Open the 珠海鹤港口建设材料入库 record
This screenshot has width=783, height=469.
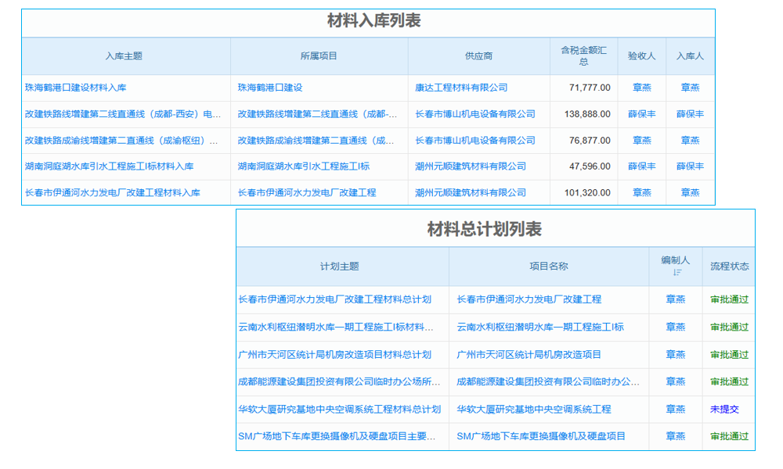click(75, 88)
